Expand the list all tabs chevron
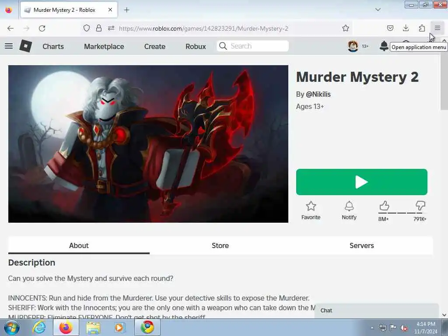448x336 pixels. pyautogui.click(x=378, y=10)
